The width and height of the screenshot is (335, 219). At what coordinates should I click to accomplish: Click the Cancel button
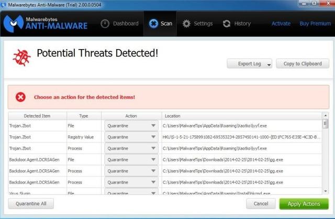pos(261,204)
